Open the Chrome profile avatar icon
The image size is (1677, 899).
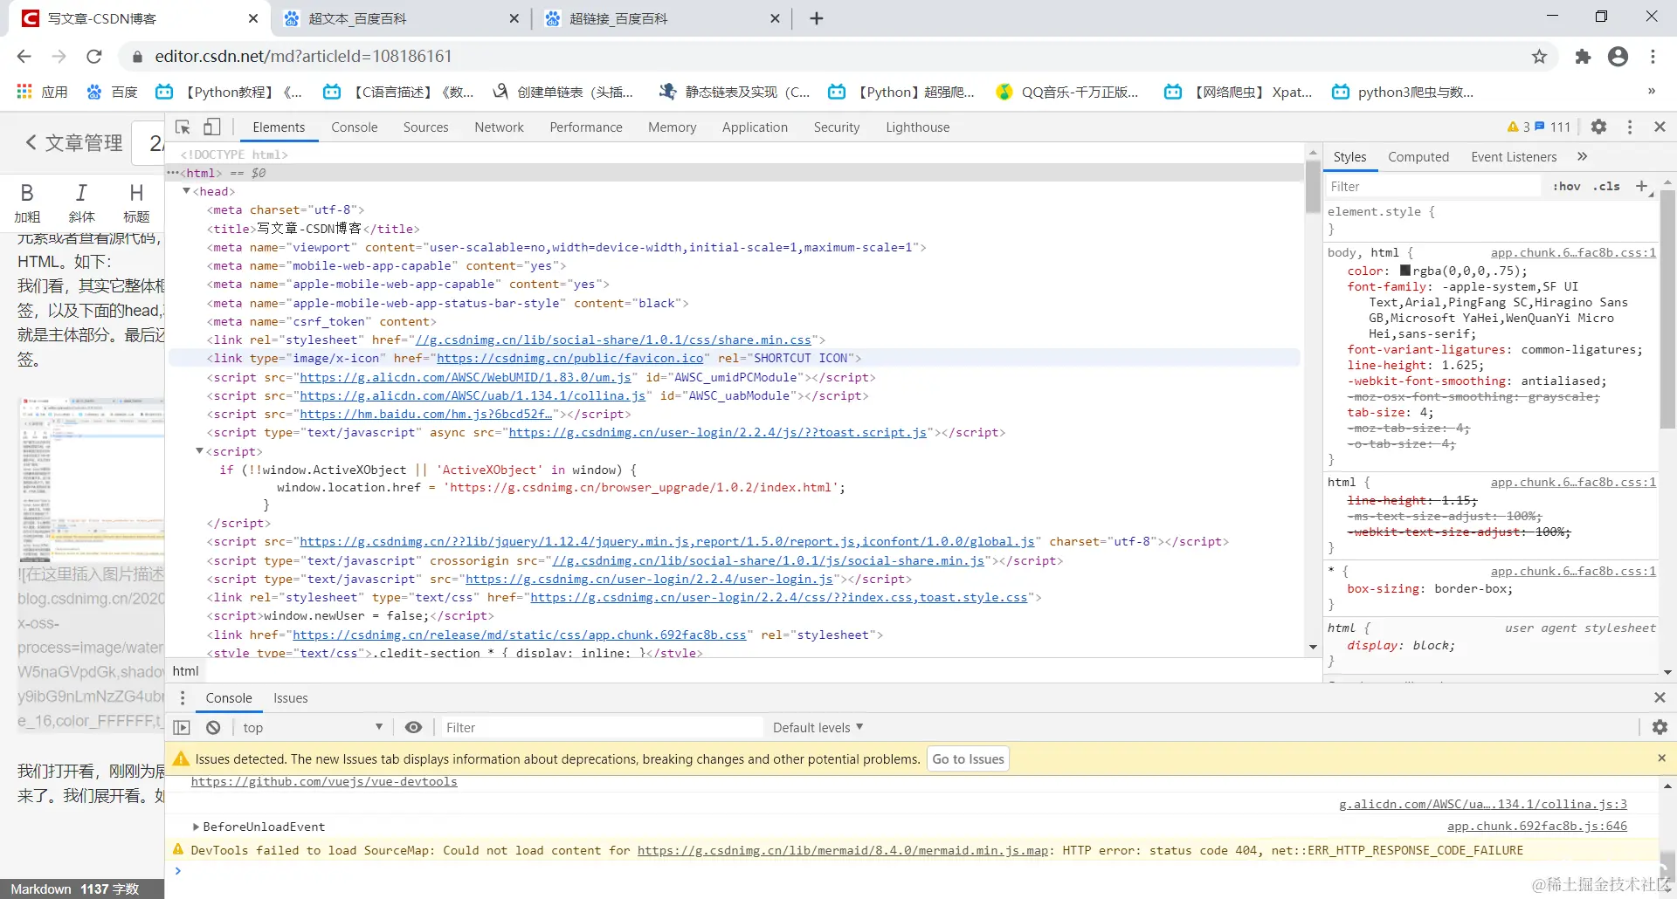1618,57
